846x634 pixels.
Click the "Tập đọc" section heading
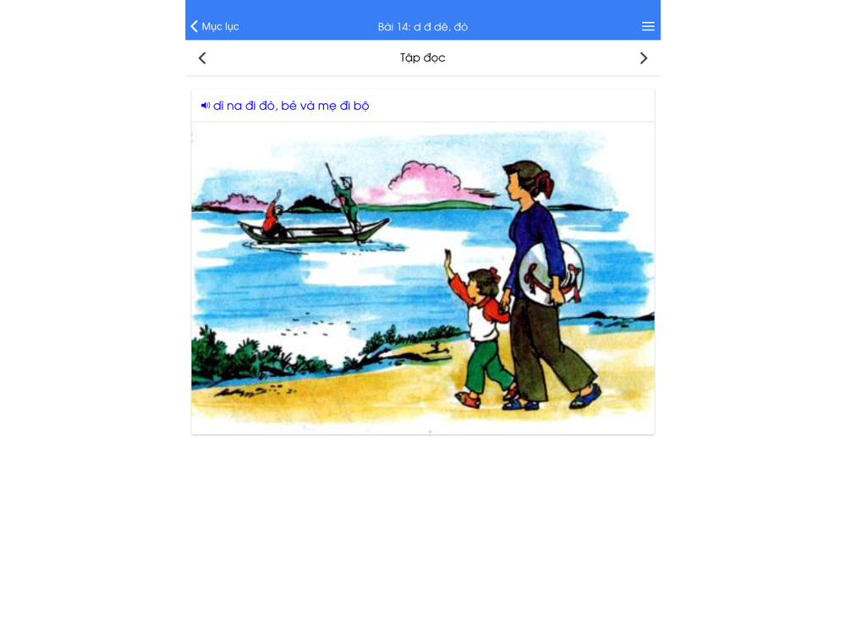(x=422, y=57)
